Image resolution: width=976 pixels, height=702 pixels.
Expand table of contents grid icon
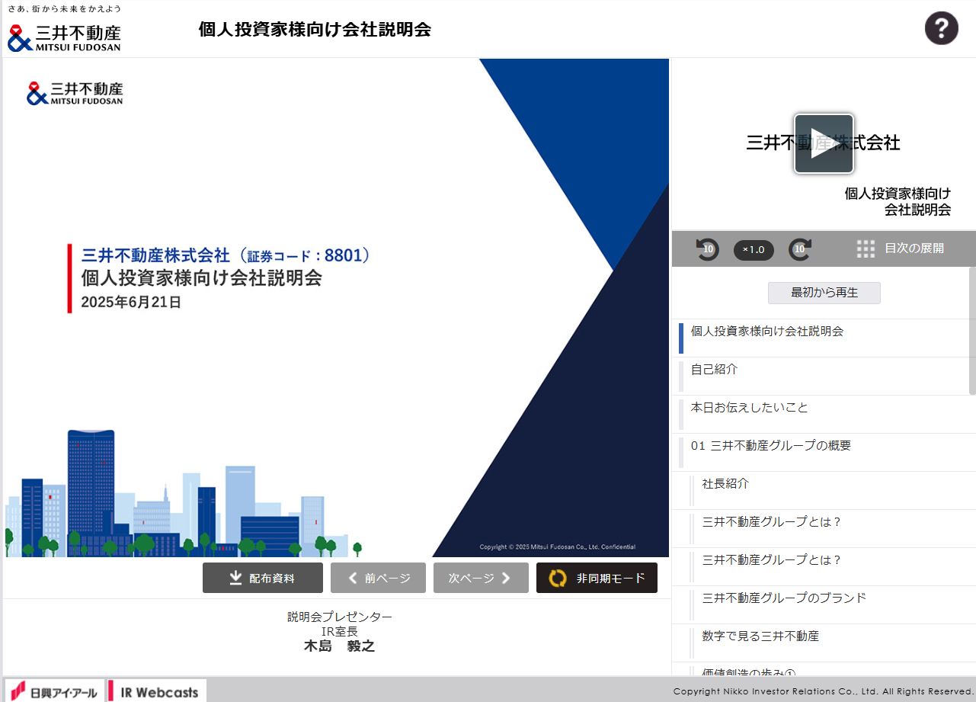click(x=866, y=248)
